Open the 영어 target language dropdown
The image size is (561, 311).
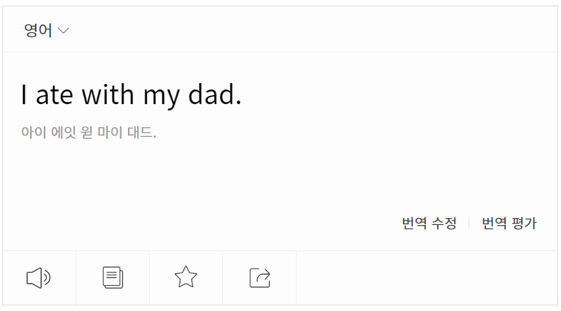pyautogui.click(x=46, y=30)
